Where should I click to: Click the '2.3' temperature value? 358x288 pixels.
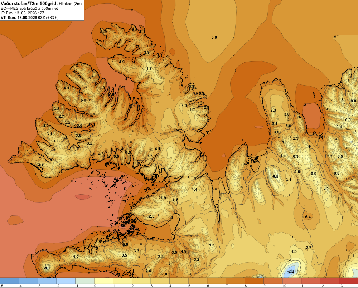pyautogui.click(x=273, y=110)
